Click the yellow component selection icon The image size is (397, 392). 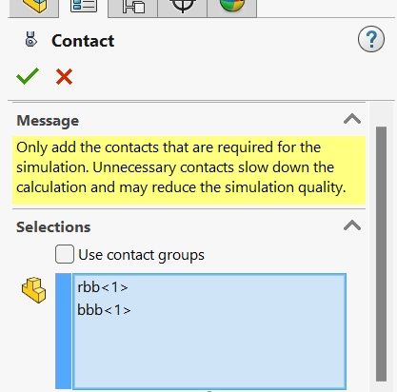coord(33,290)
